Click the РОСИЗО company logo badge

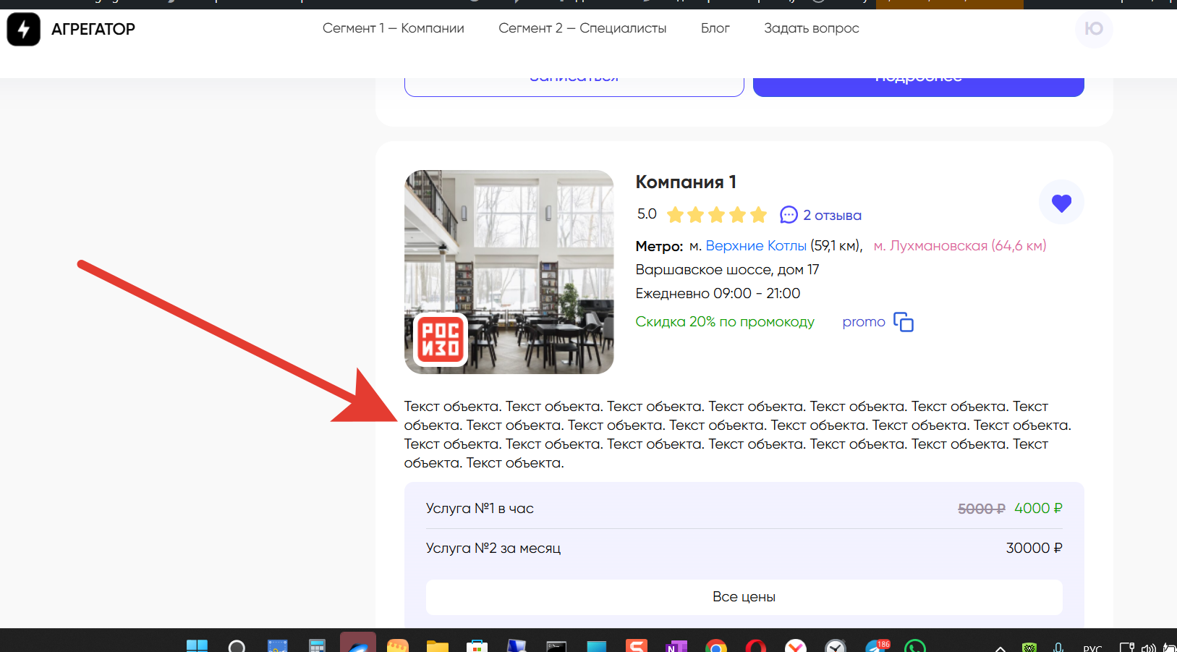click(441, 339)
